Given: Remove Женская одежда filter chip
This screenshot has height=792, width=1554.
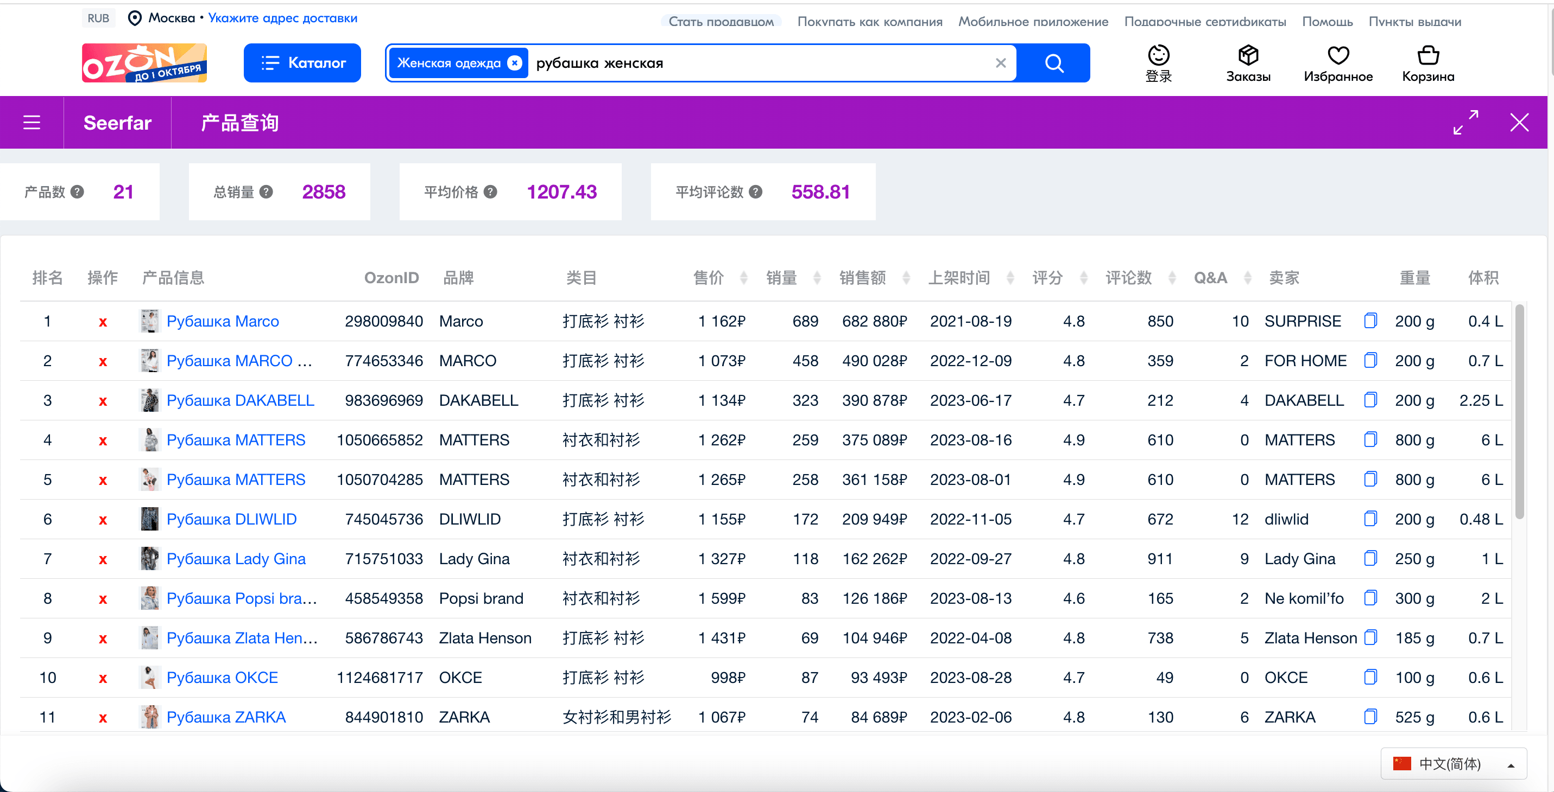Looking at the screenshot, I should coord(514,63).
